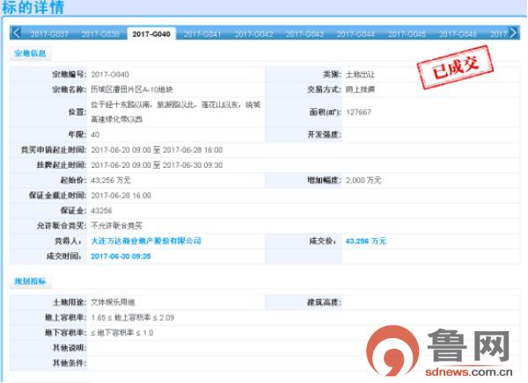
Task: Open the 2017-G041 tab
Action: pos(202,33)
